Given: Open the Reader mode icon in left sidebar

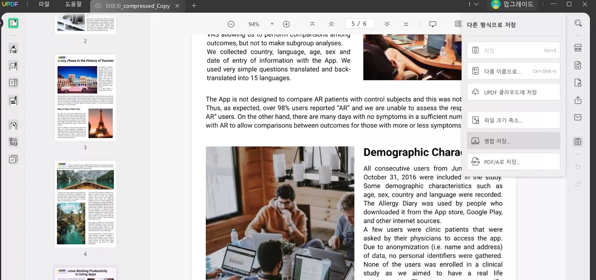Looking at the screenshot, I should click(x=13, y=23).
